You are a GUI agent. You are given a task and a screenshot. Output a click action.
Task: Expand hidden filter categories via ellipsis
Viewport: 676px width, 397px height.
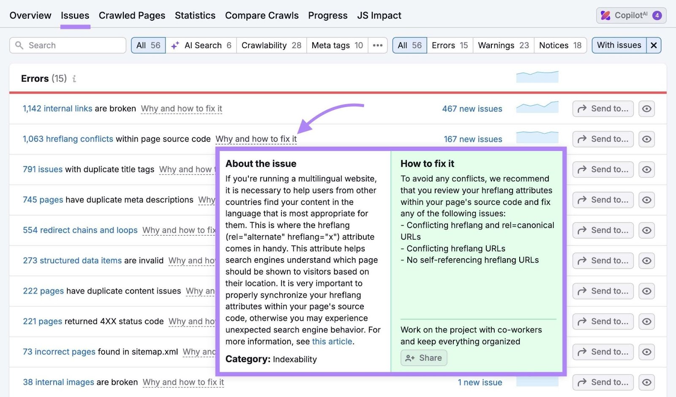[x=377, y=45]
